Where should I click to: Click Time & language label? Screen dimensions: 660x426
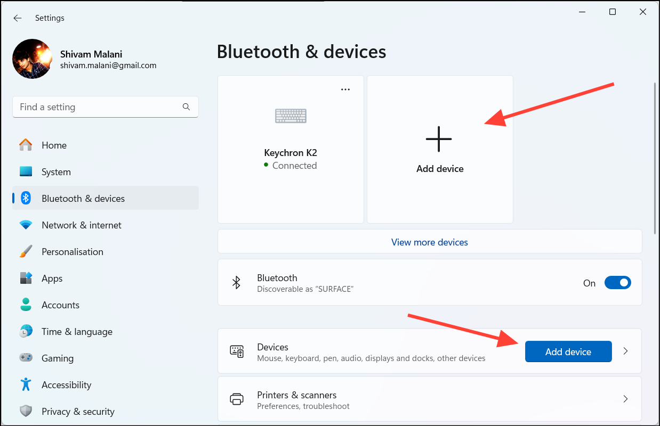tap(77, 331)
